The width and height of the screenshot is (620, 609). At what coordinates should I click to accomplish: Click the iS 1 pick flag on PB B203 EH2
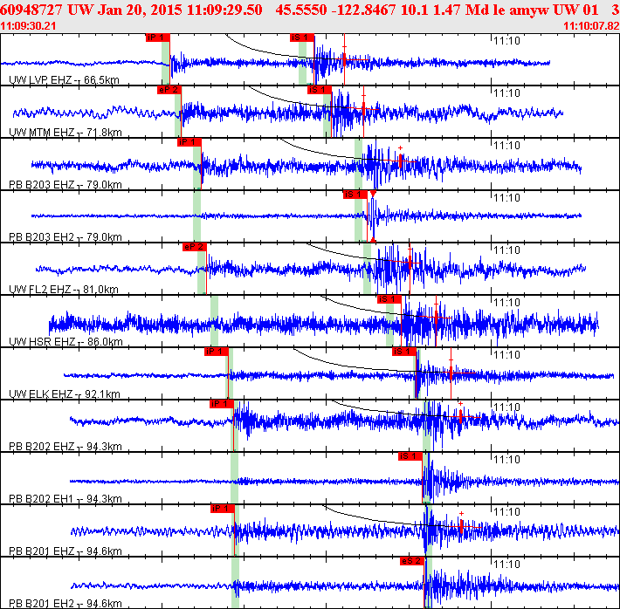(355, 195)
